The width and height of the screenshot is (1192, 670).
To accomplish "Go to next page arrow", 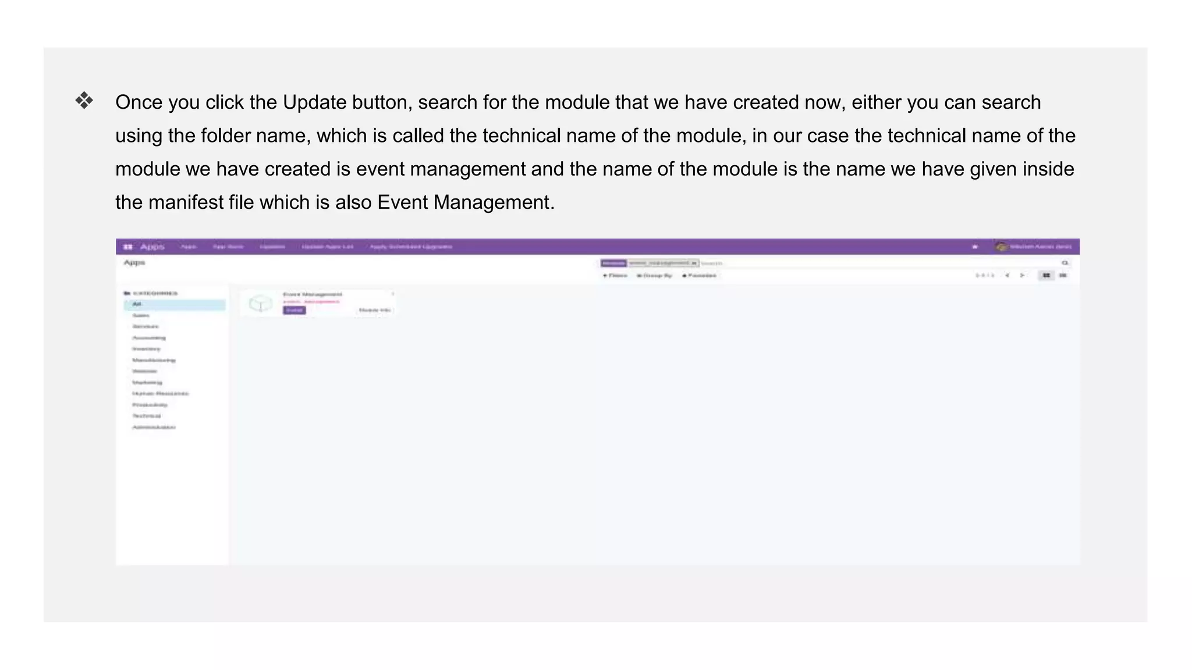I will tap(1022, 275).
